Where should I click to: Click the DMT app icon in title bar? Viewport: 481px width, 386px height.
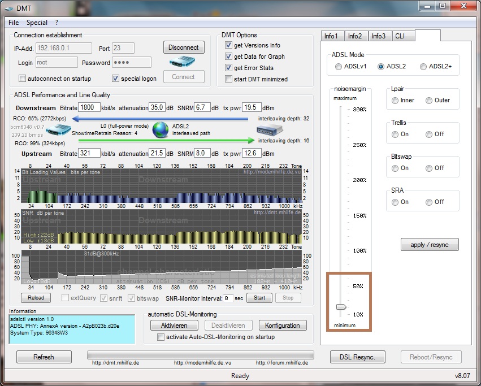point(8,7)
